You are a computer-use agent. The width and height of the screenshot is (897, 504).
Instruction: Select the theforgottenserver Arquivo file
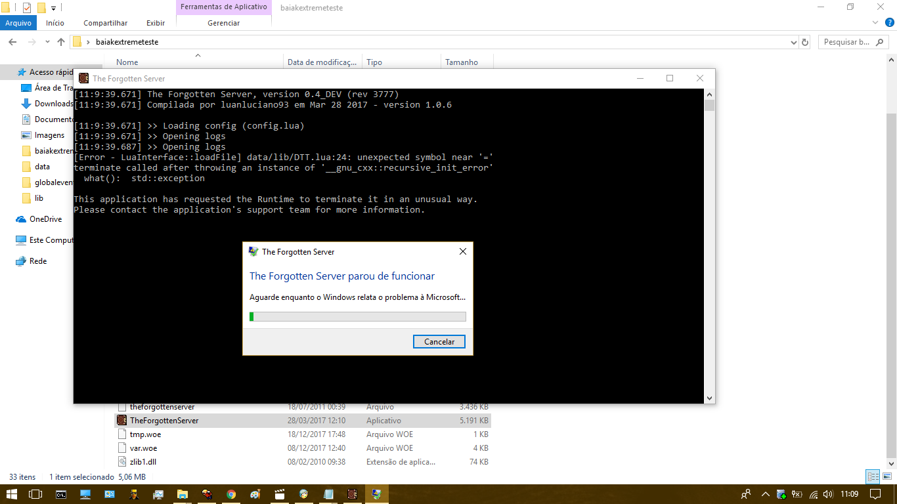[303, 407]
